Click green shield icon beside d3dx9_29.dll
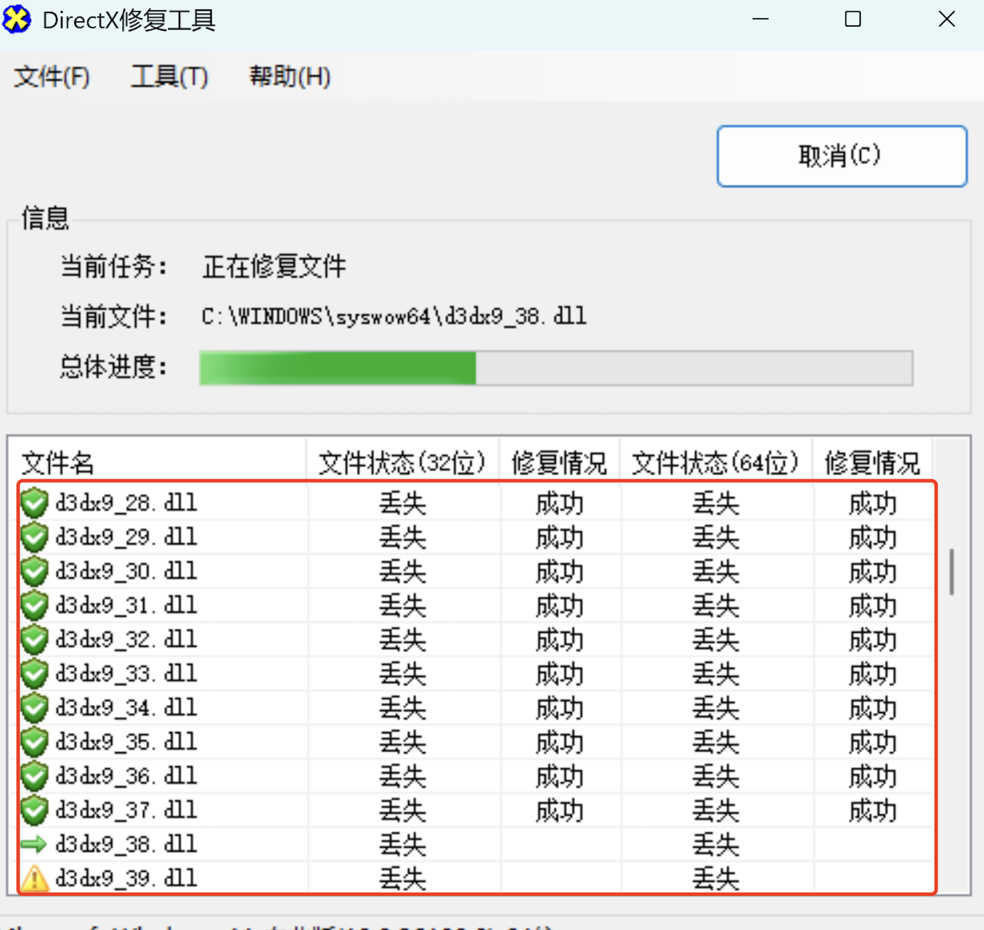Image resolution: width=984 pixels, height=930 pixels. click(x=34, y=538)
